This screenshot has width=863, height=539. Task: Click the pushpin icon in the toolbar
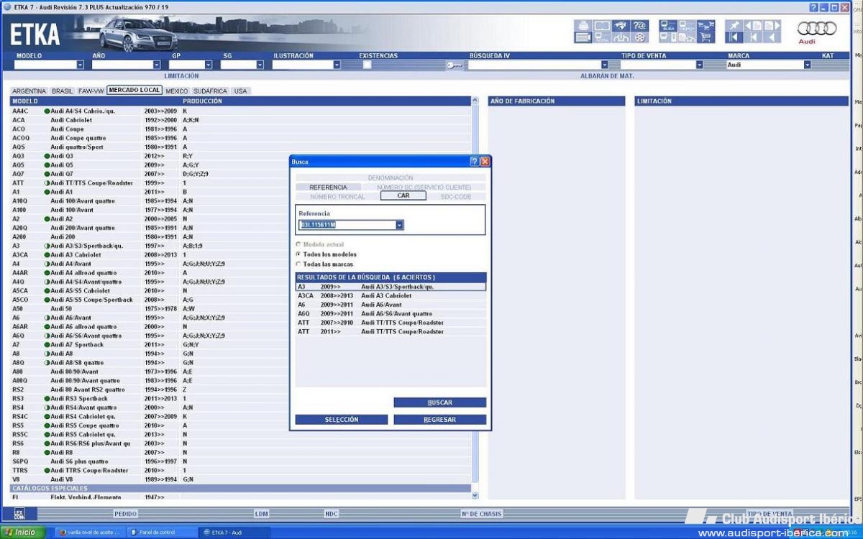pyautogui.click(x=734, y=26)
